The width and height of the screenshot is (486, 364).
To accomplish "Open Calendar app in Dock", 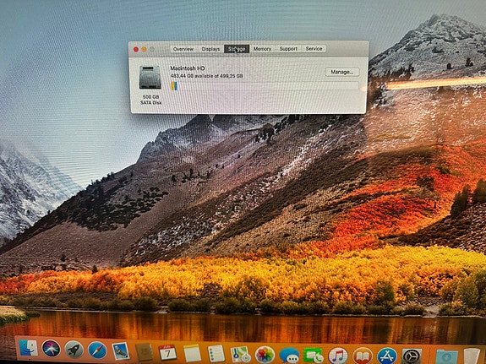I will point(167,352).
